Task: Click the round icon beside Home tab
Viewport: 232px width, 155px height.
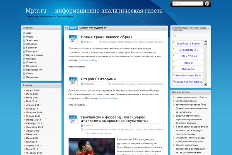Action: pos(67,28)
